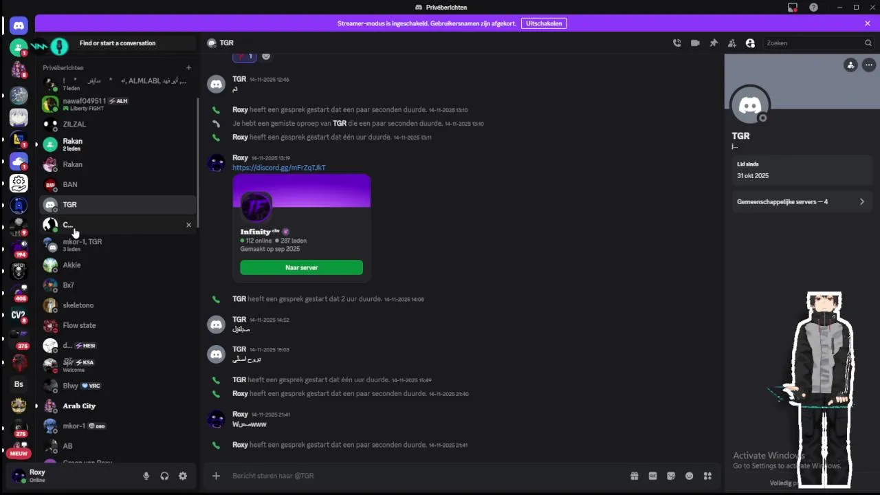Open the DM with Blwy

(118, 386)
